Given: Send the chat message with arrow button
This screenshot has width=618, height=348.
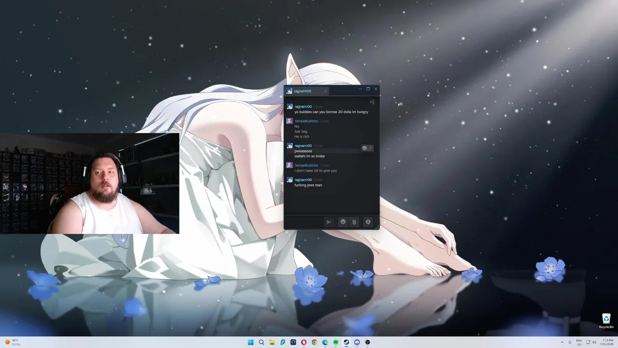Looking at the screenshot, I should tap(329, 222).
